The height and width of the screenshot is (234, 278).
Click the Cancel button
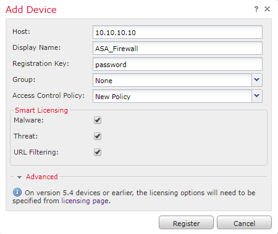click(x=244, y=222)
